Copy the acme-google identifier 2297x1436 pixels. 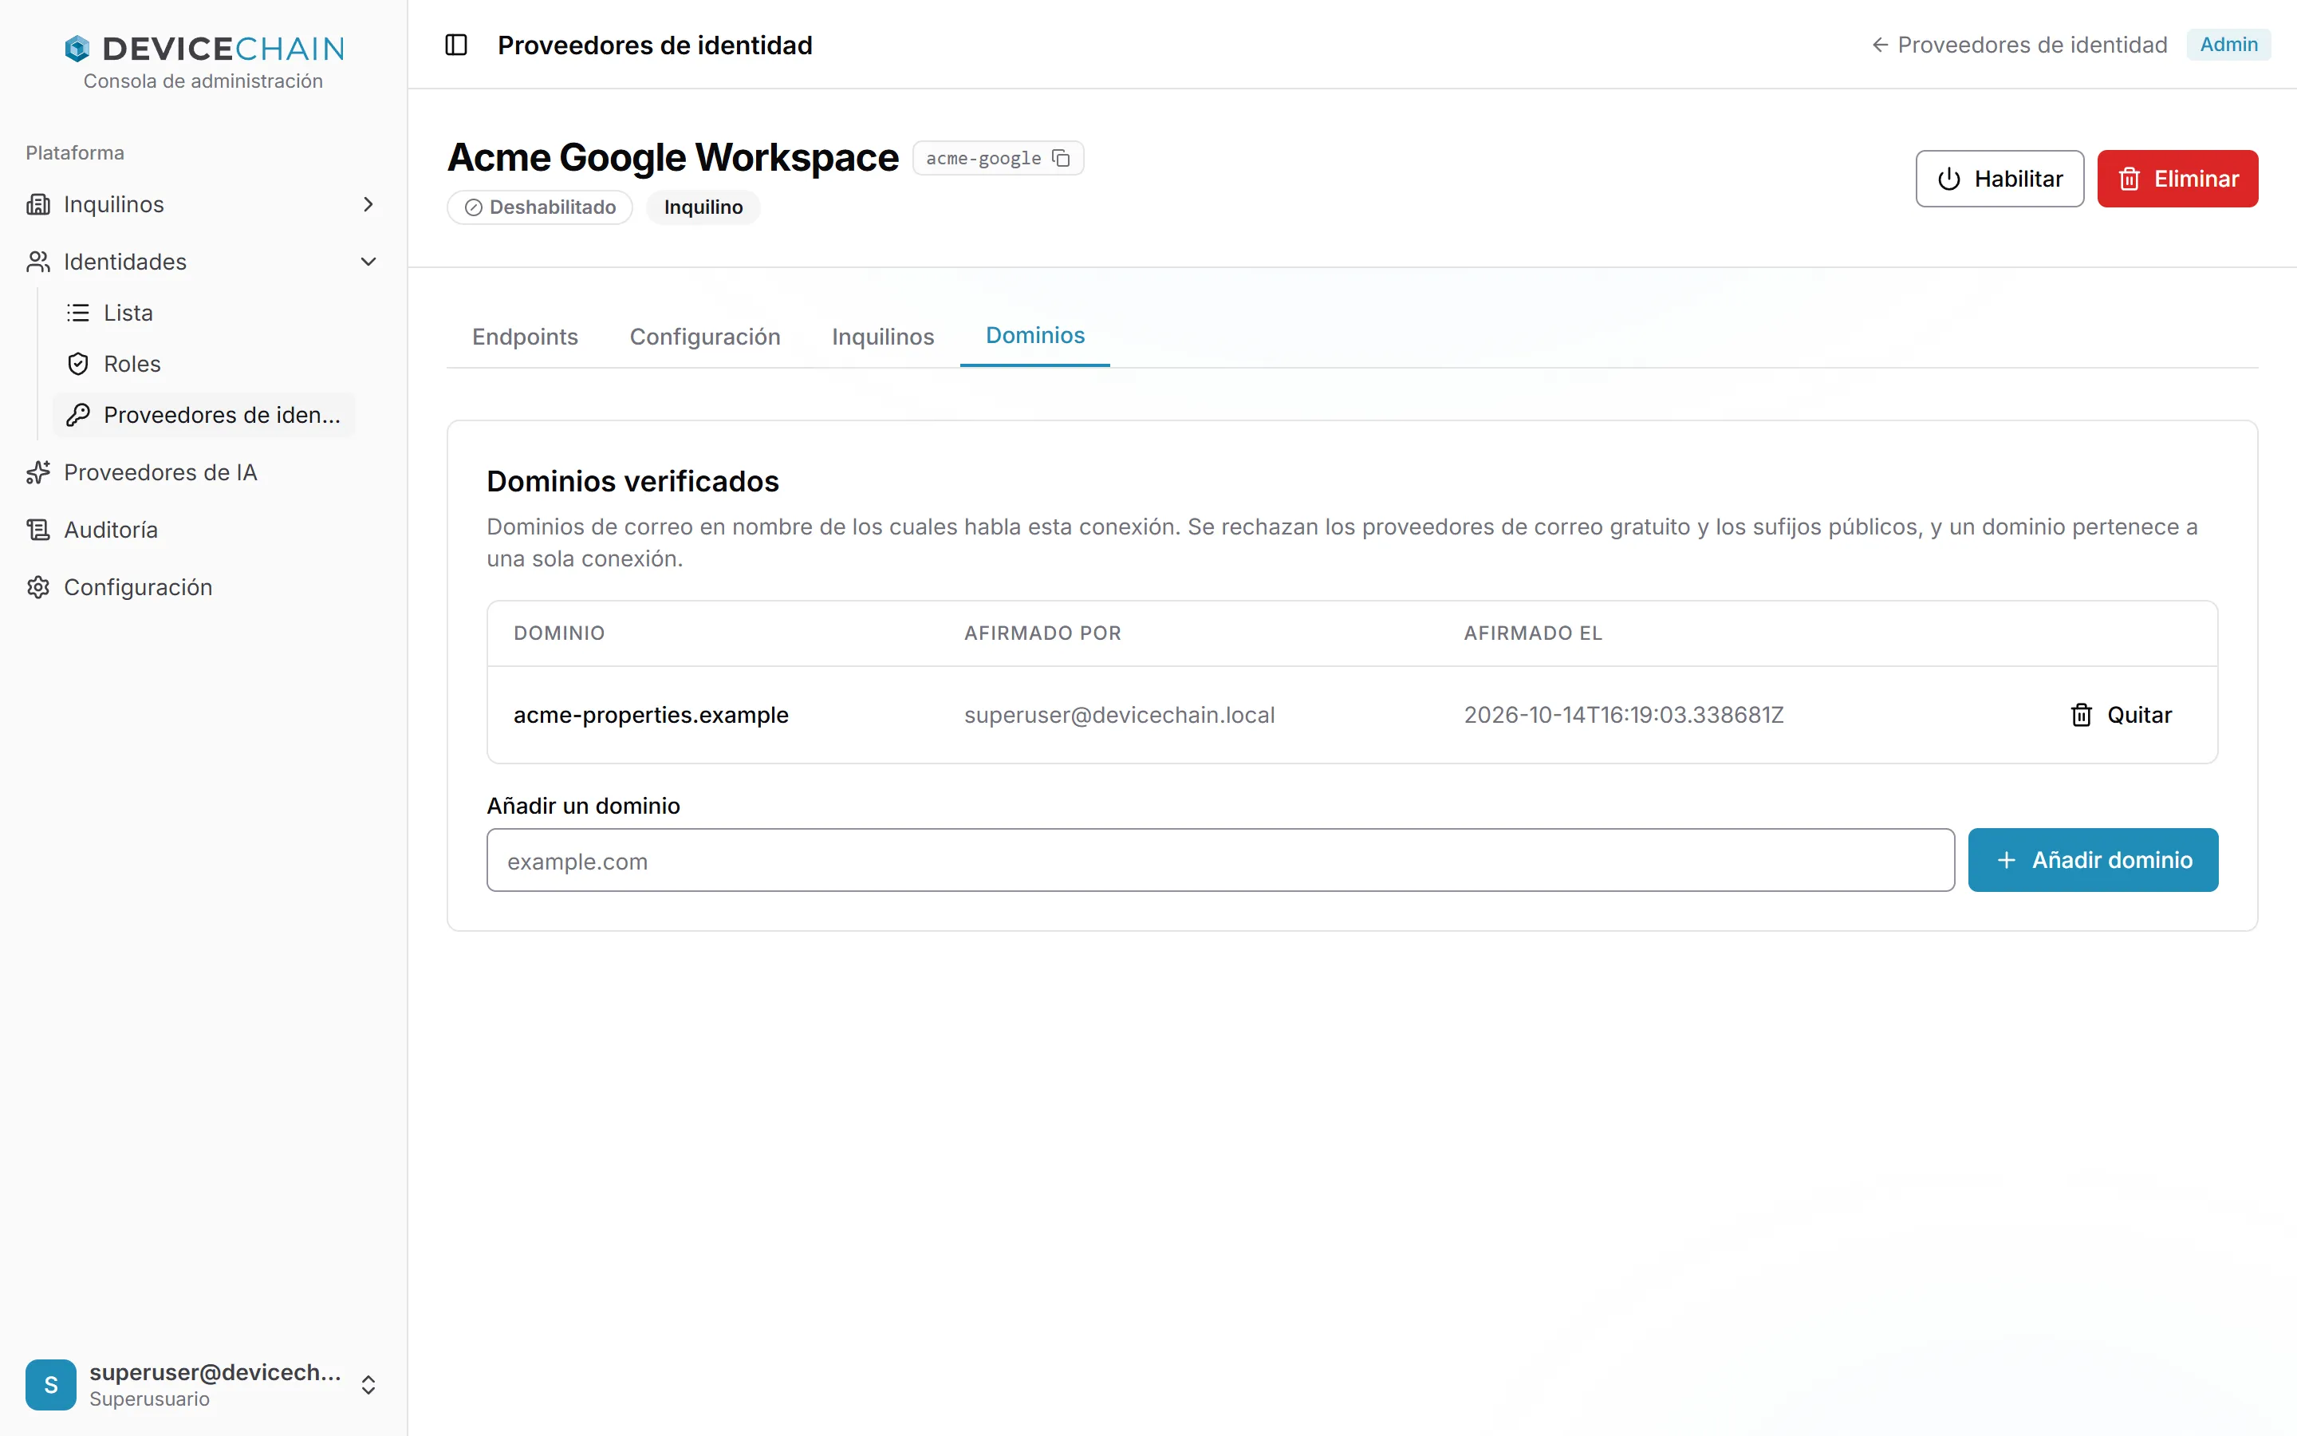[x=1062, y=159]
